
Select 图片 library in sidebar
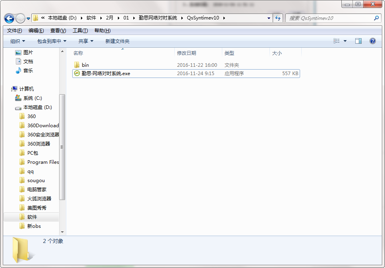[x=24, y=52]
